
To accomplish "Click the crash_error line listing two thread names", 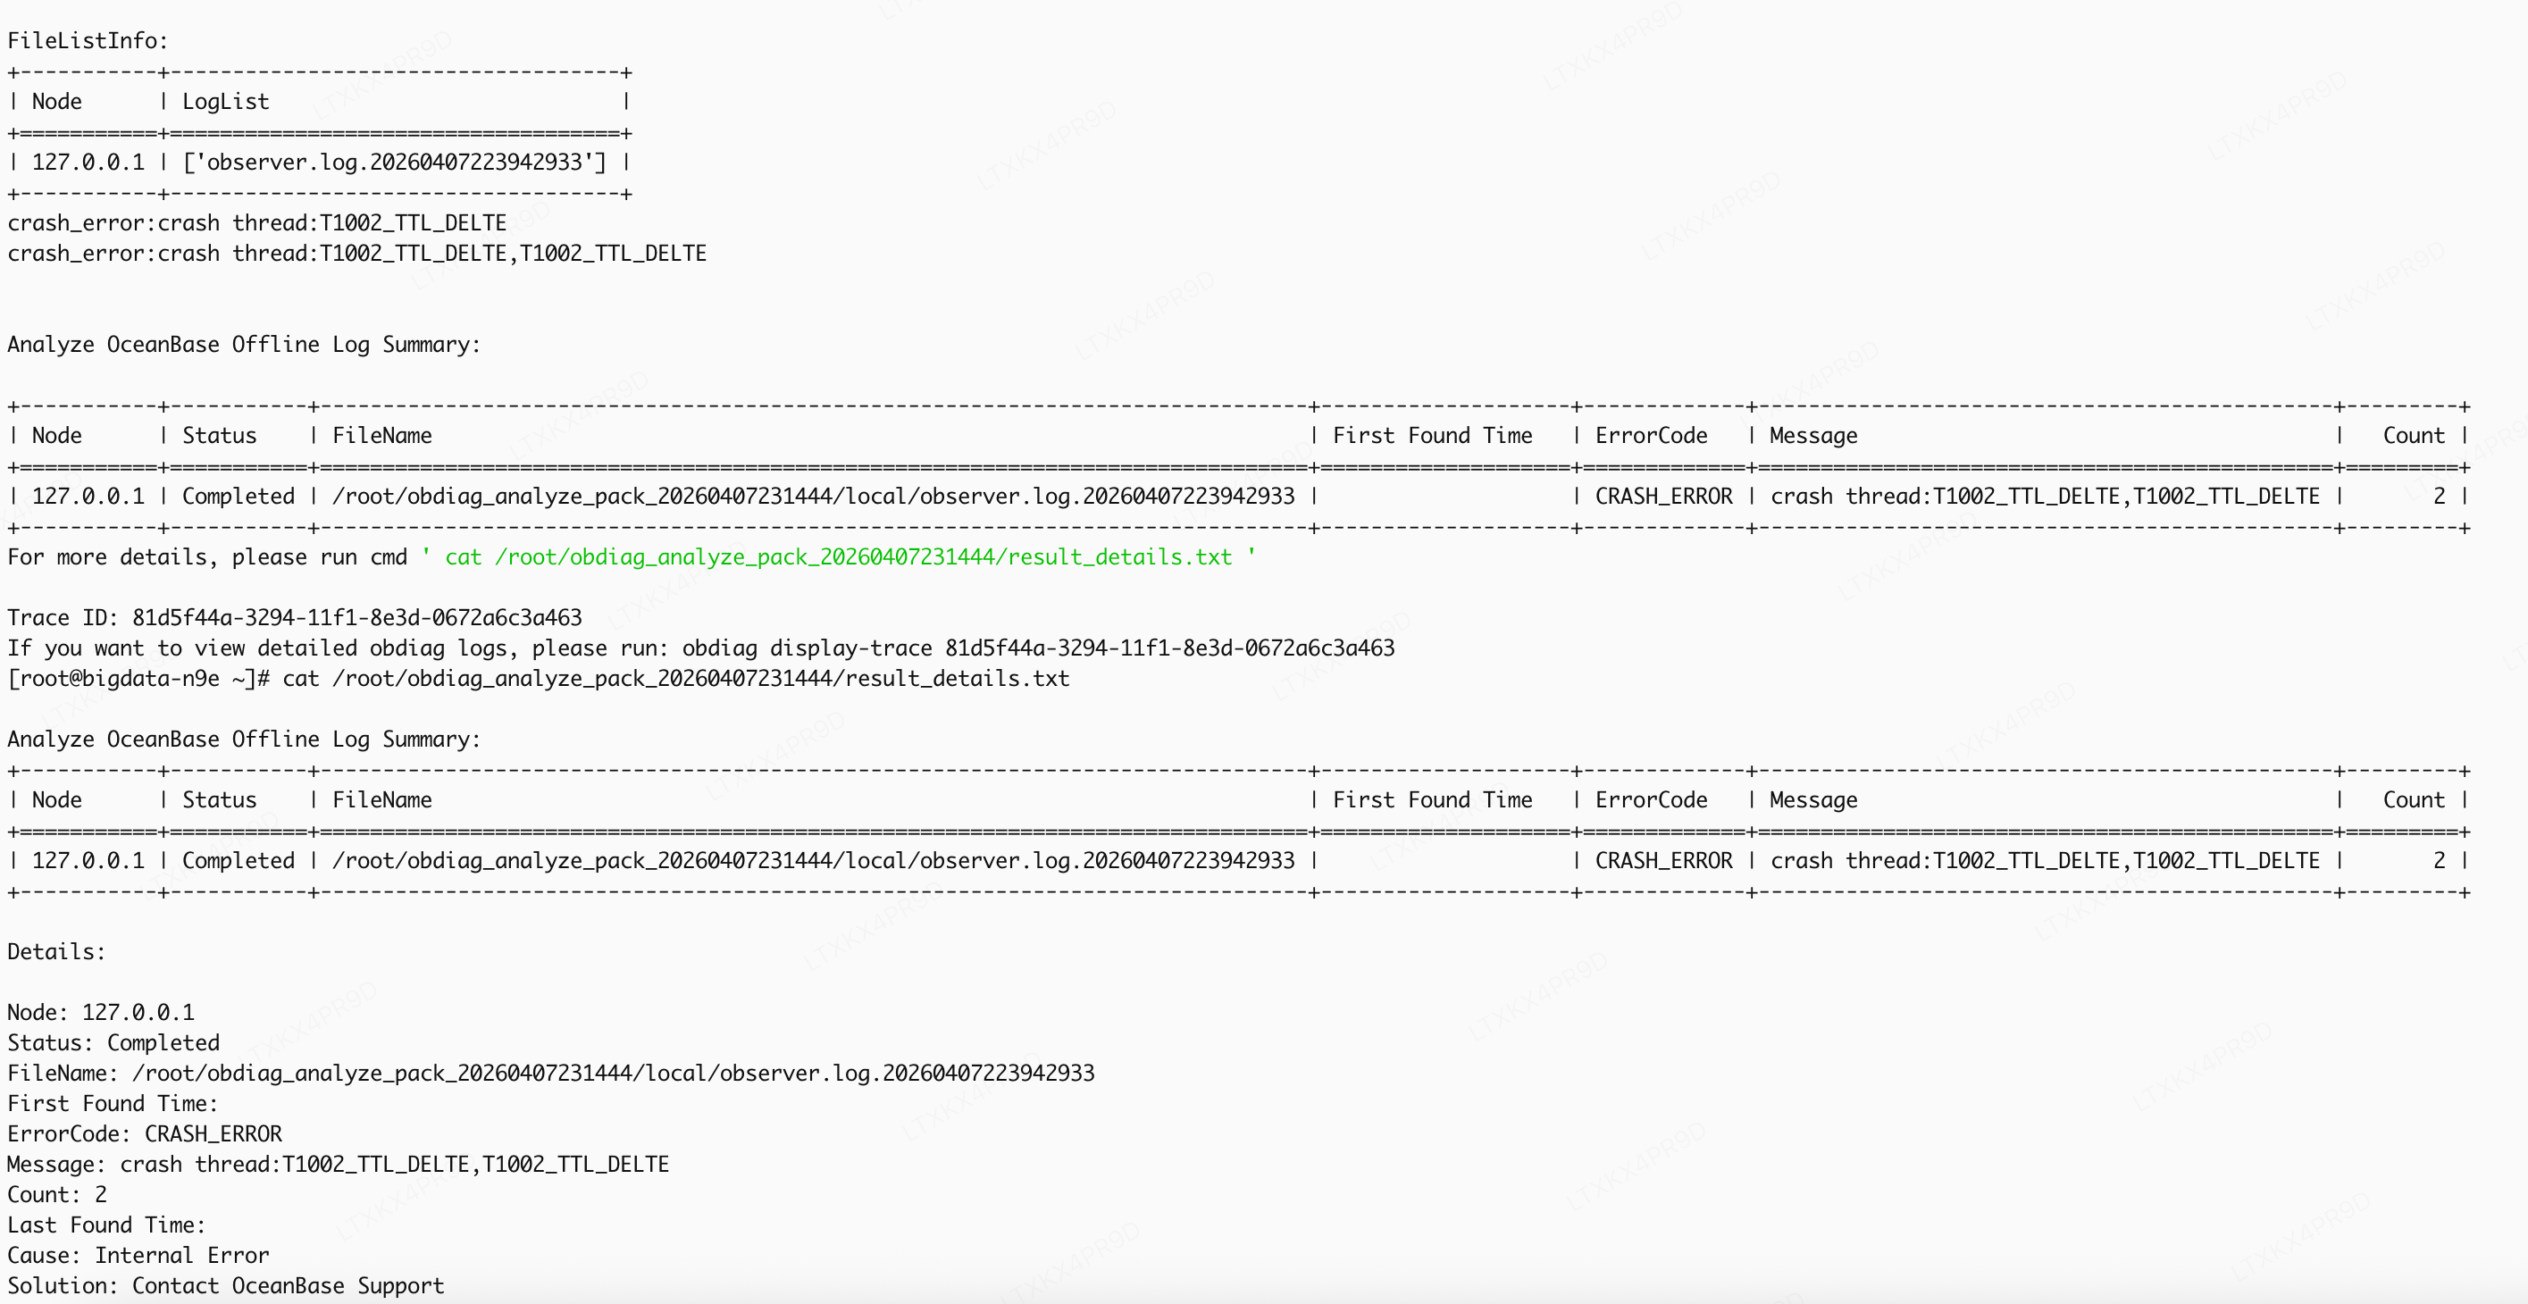I will (x=356, y=255).
